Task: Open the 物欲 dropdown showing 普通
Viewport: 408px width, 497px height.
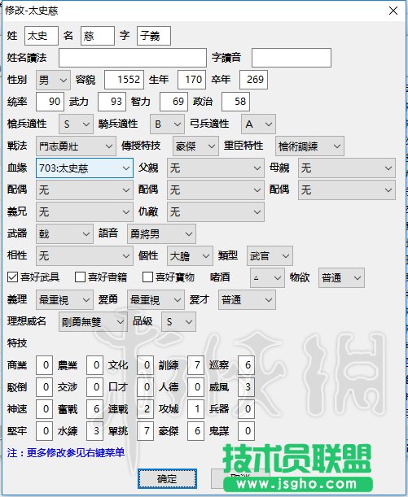Action: pos(341,278)
